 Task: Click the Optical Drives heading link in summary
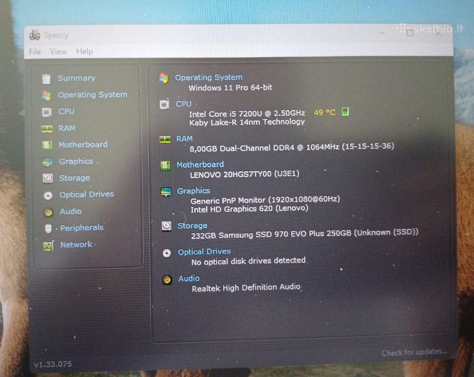pos(204,252)
